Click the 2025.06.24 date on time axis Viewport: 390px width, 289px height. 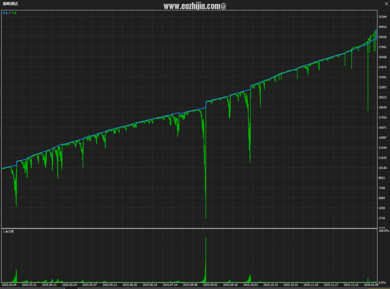[x=150, y=285]
